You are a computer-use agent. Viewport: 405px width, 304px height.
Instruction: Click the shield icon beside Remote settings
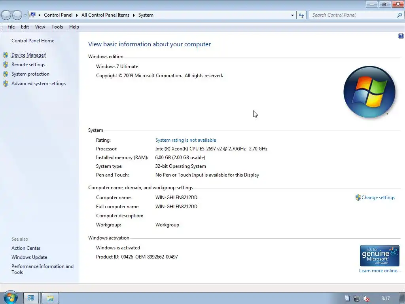click(6, 65)
